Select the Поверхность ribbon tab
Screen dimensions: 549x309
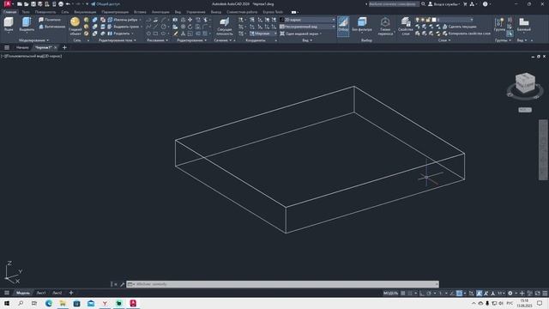tap(45, 12)
